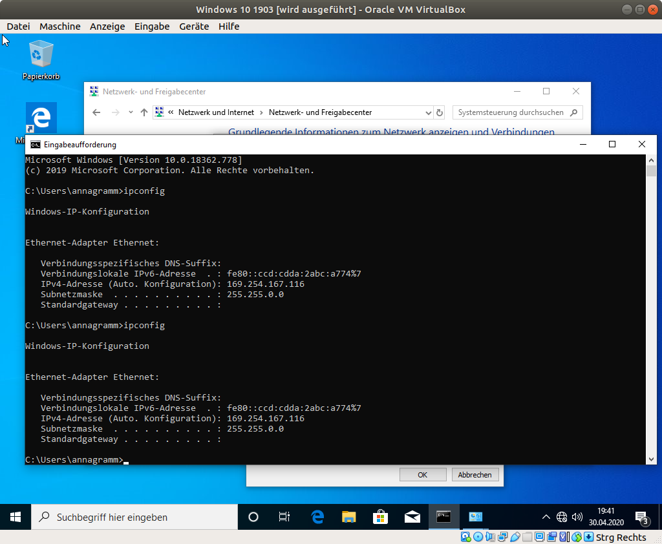Open the Hilfe menu
This screenshot has height=544, width=662.
[229, 26]
